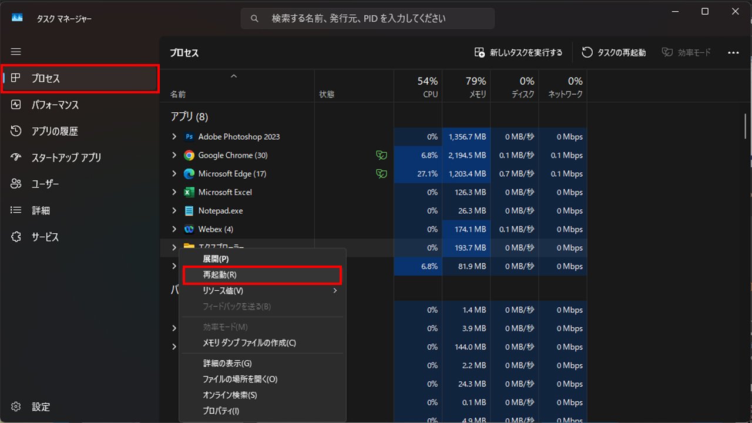Expand the Webex (4) process group

tap(173, 229)
